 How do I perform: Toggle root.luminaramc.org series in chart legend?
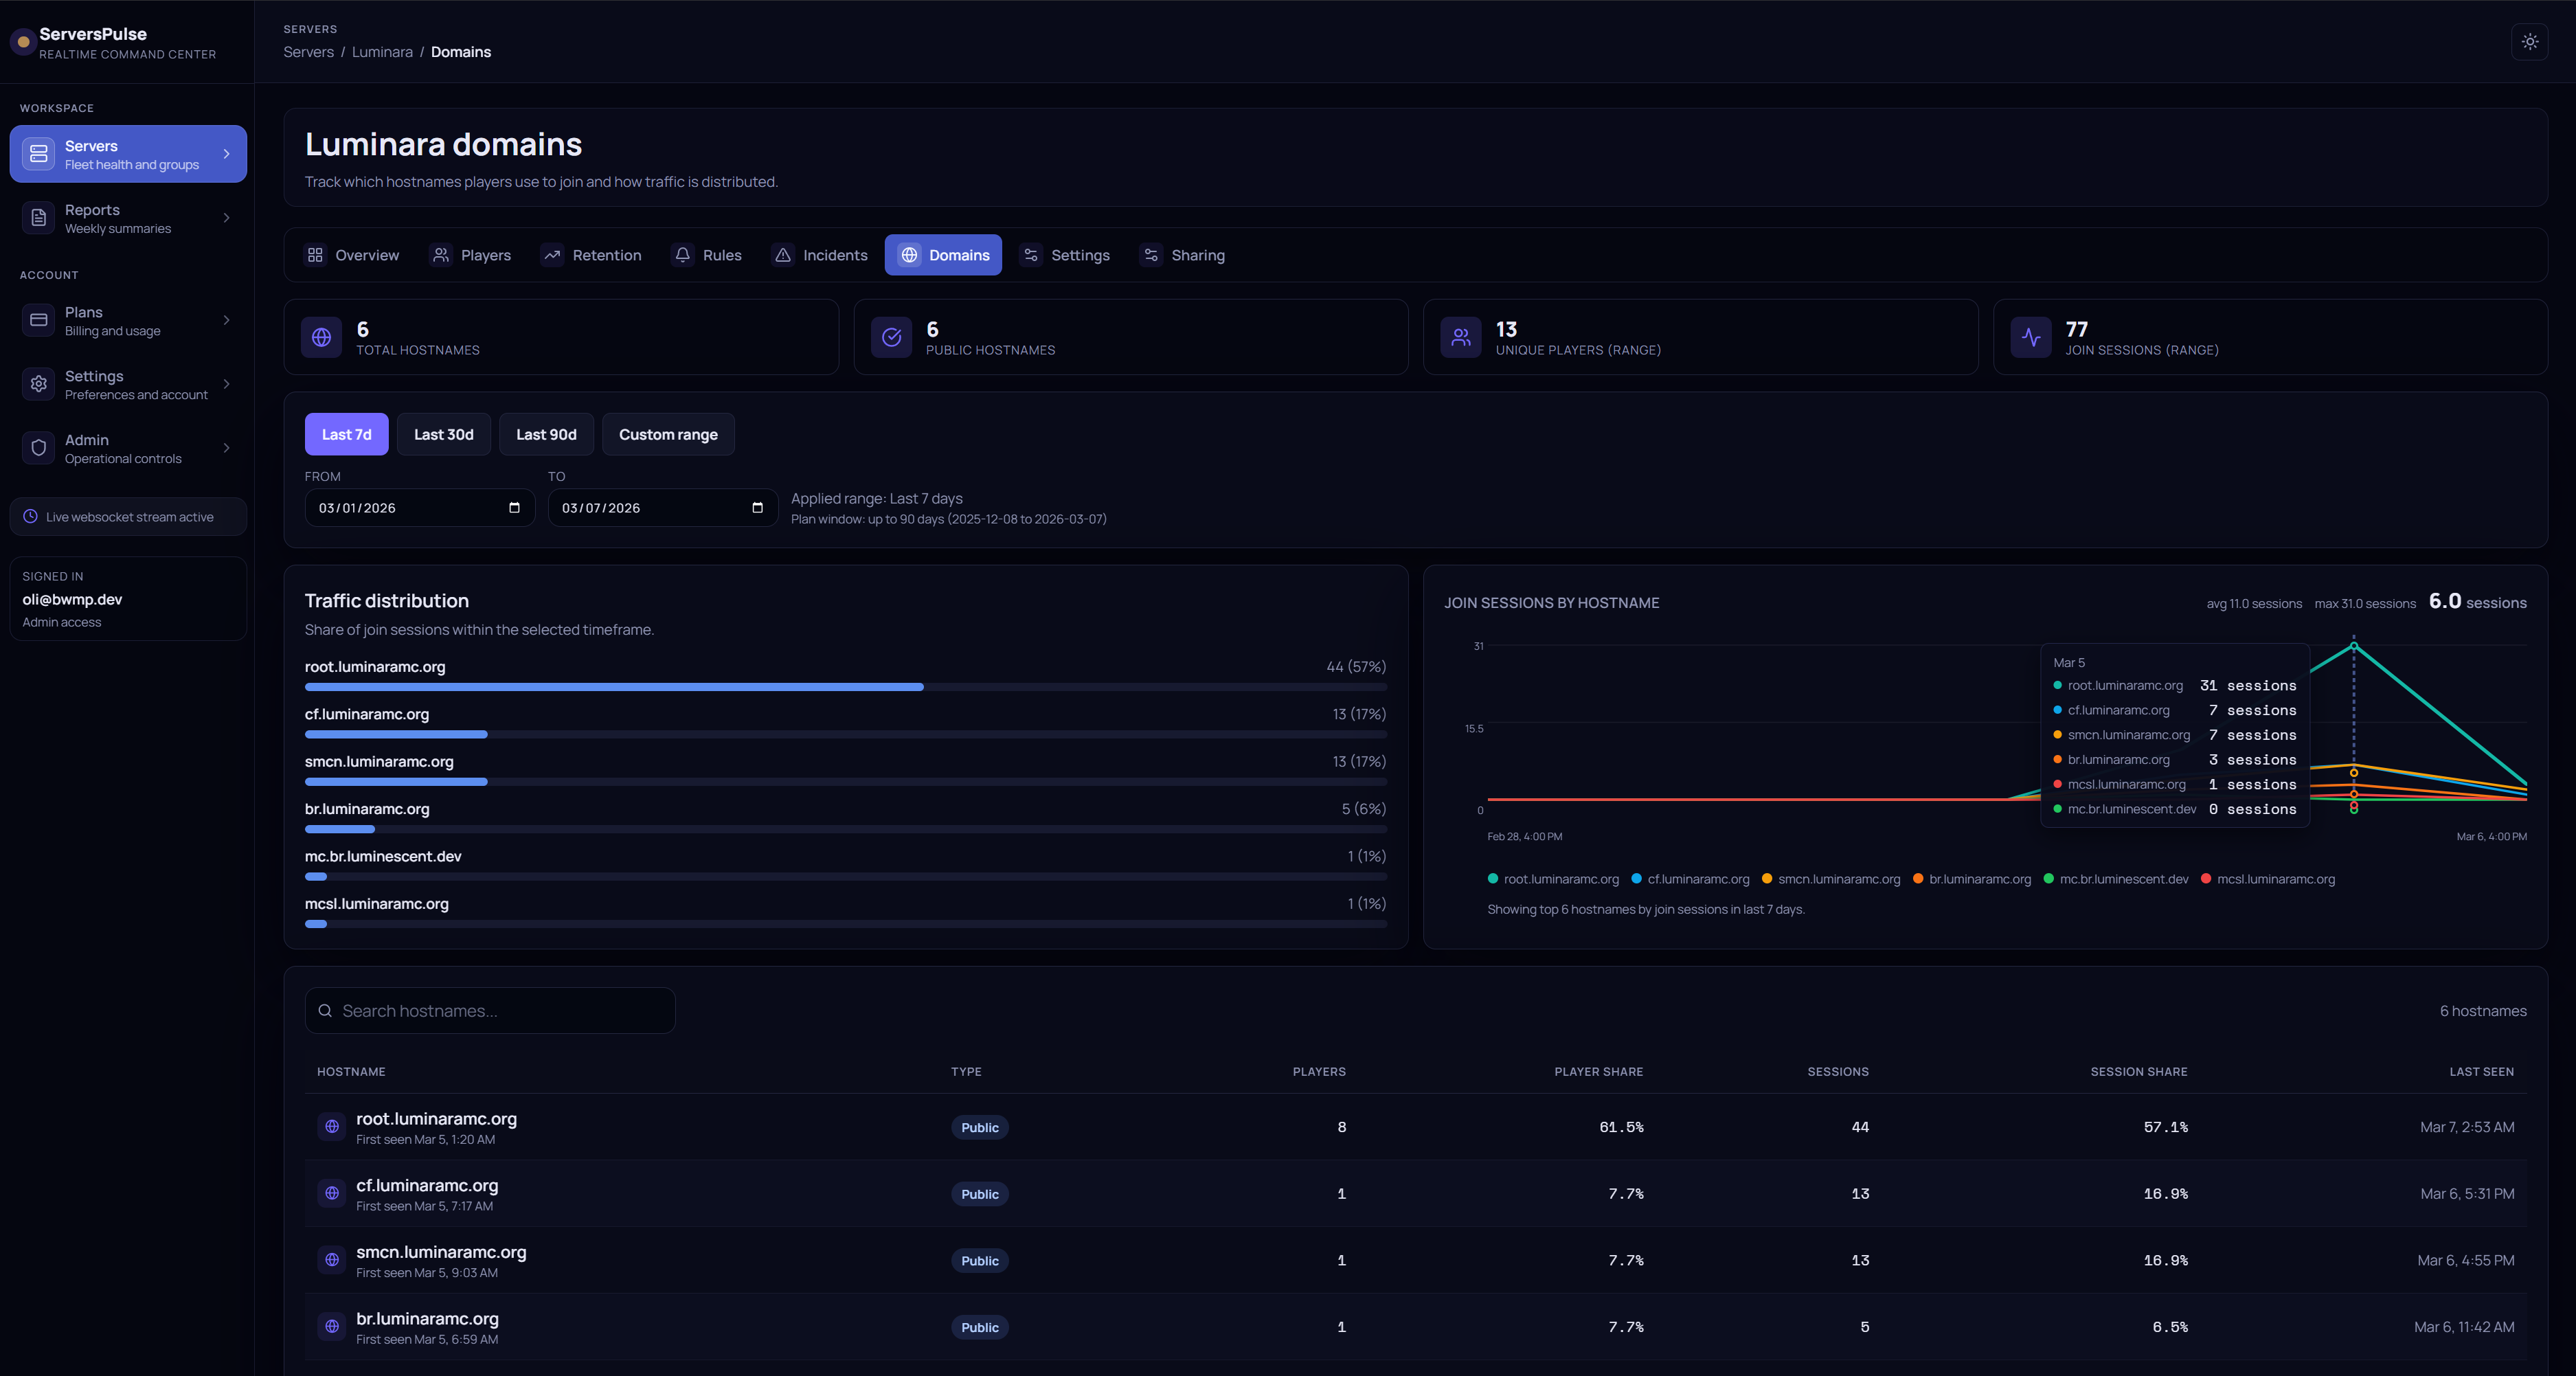pos(1553,879)
